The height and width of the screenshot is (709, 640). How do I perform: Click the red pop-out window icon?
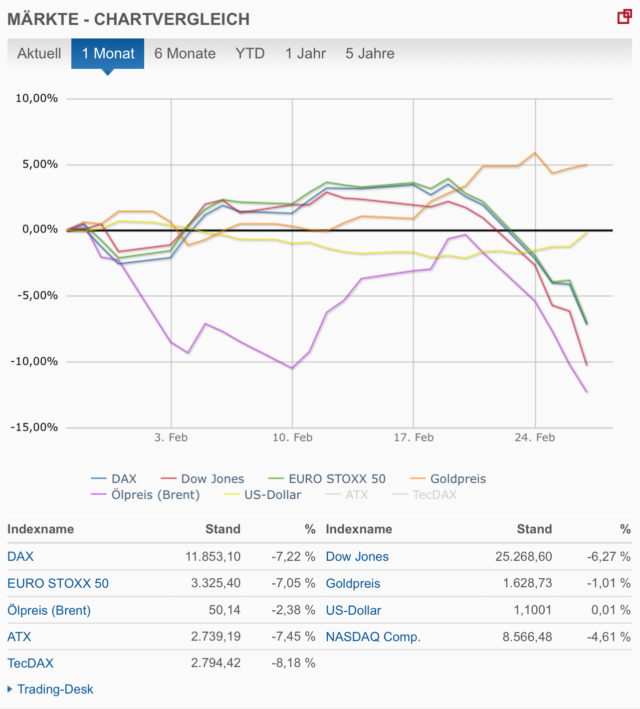tap(624, 17)
